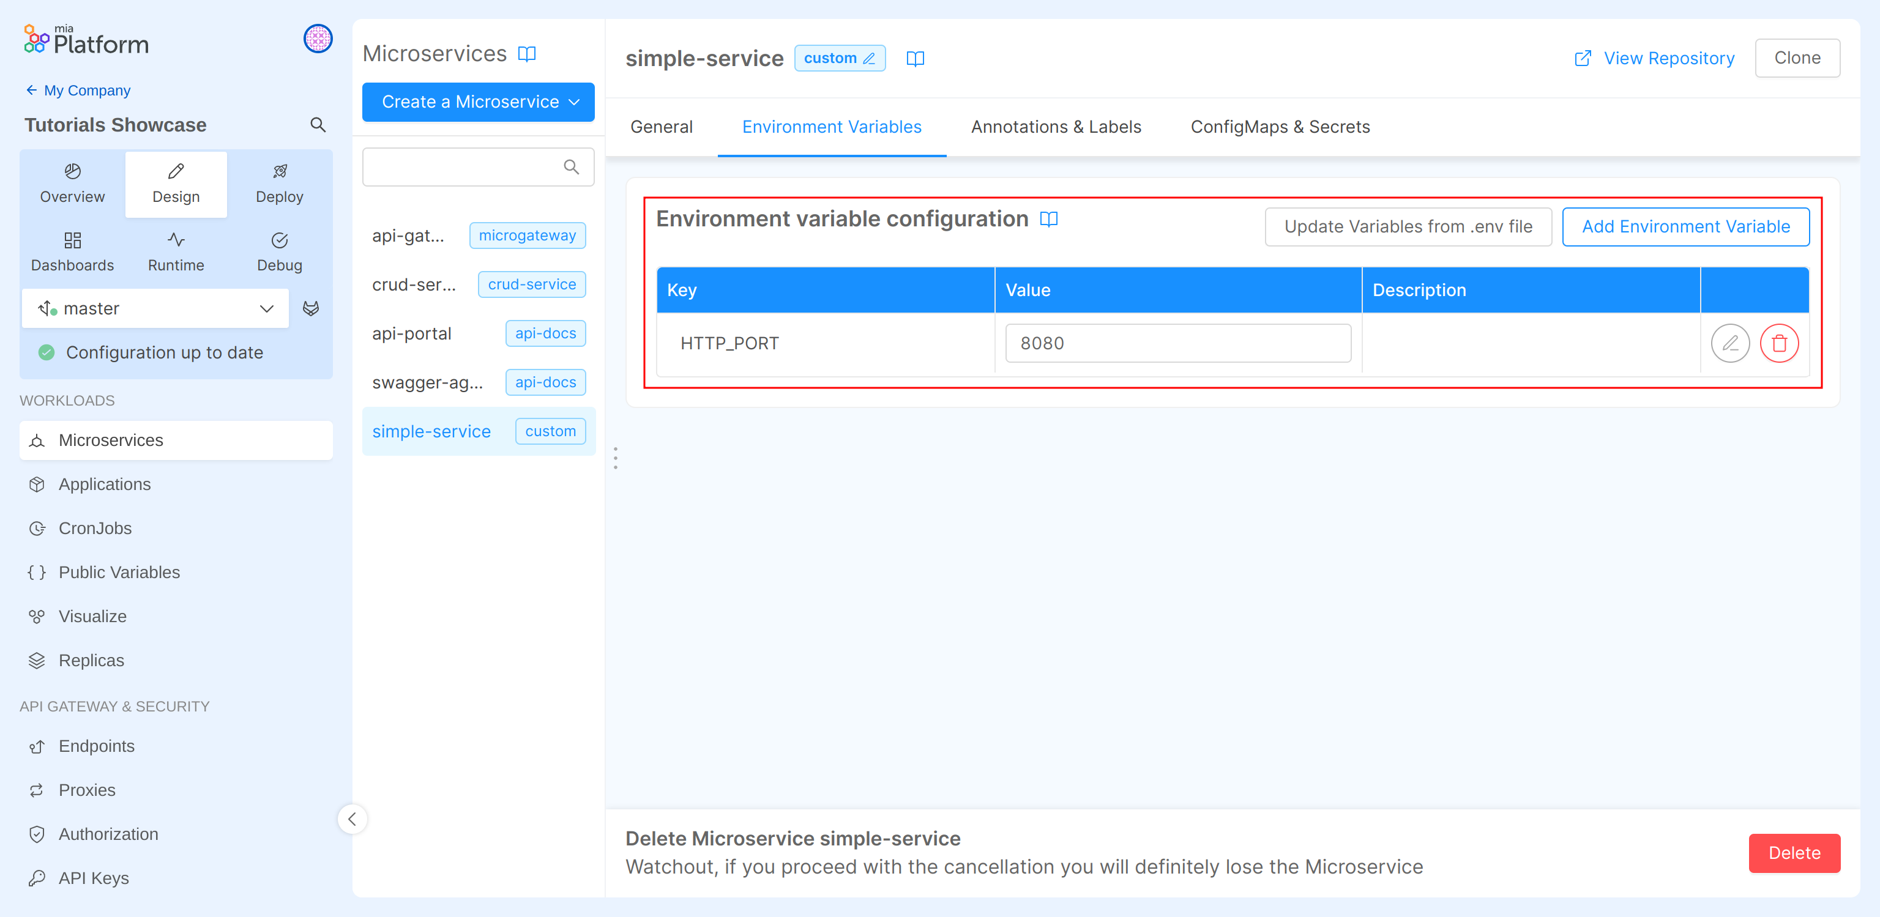Open the Overview section icon
1880x917 pixels.
click(x=72, y=171)
